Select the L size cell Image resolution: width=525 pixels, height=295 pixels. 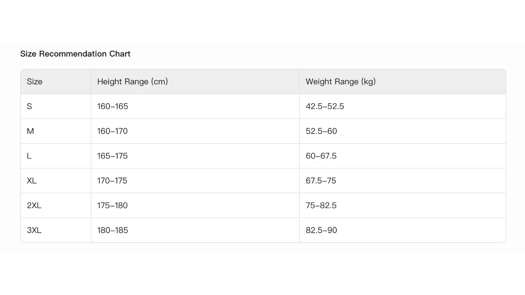[29, 156]
